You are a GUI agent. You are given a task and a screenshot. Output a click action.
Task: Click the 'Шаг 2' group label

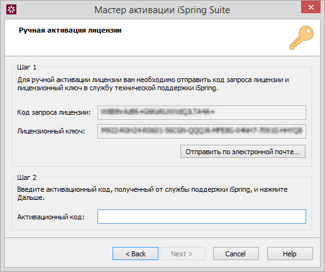pos(27,177)
